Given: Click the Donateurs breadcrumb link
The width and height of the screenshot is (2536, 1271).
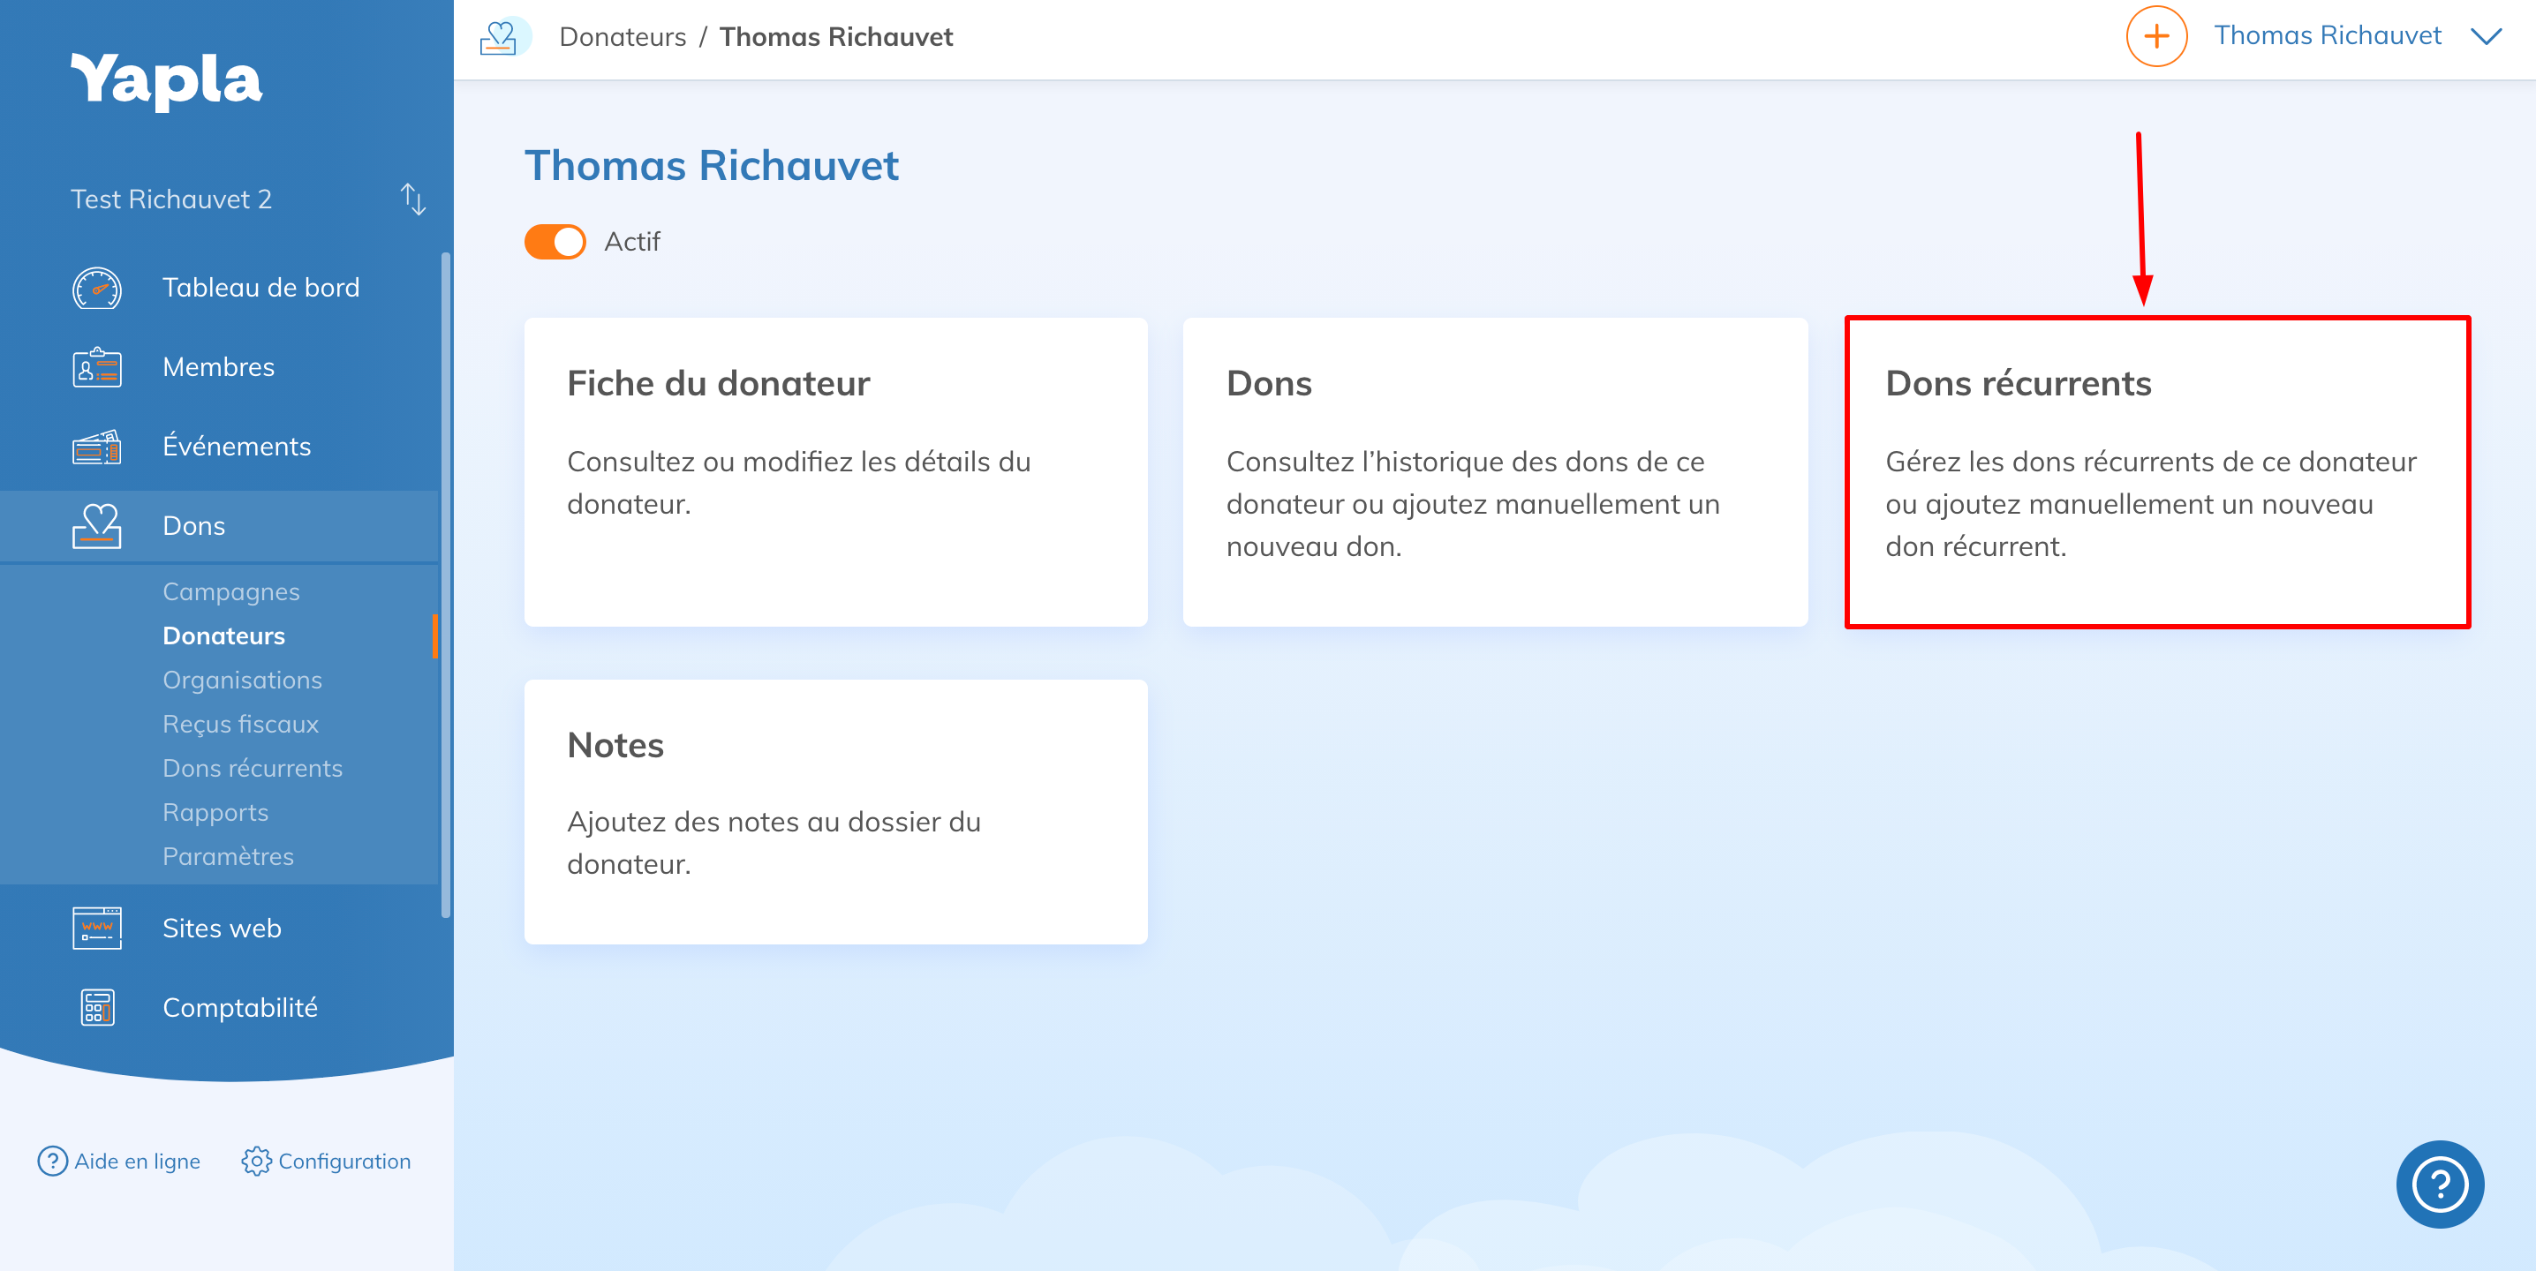Looking at the screenshot, I should pyautogui.click(x=623, y=37).
